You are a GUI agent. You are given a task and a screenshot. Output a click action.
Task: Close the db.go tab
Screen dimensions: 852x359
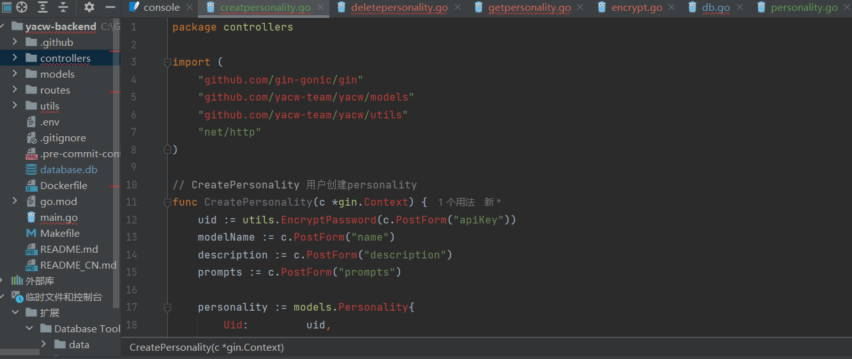pos(739,8)
